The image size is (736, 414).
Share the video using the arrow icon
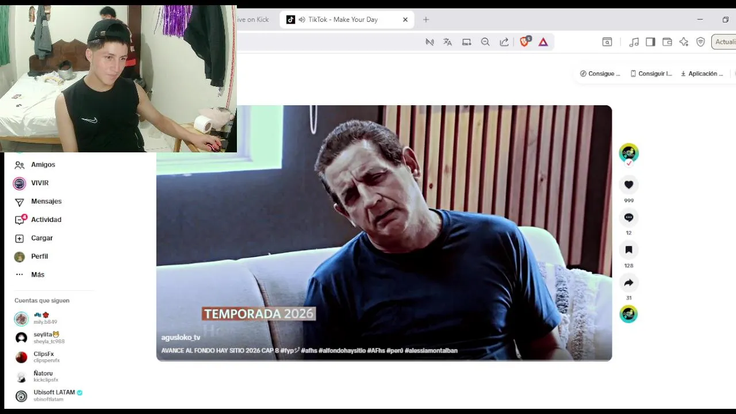click(x=628, y=282)
